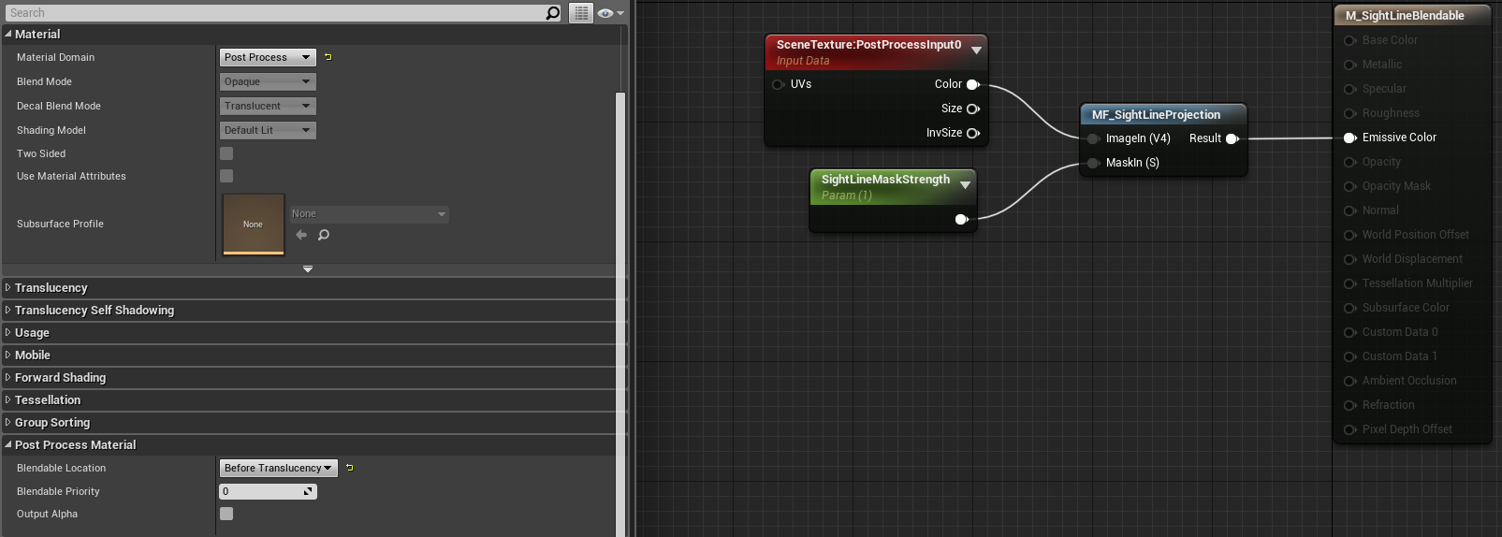1502x537 pixels.
Task: Reset Material Domain to default arrow
Action: point(328,57)
